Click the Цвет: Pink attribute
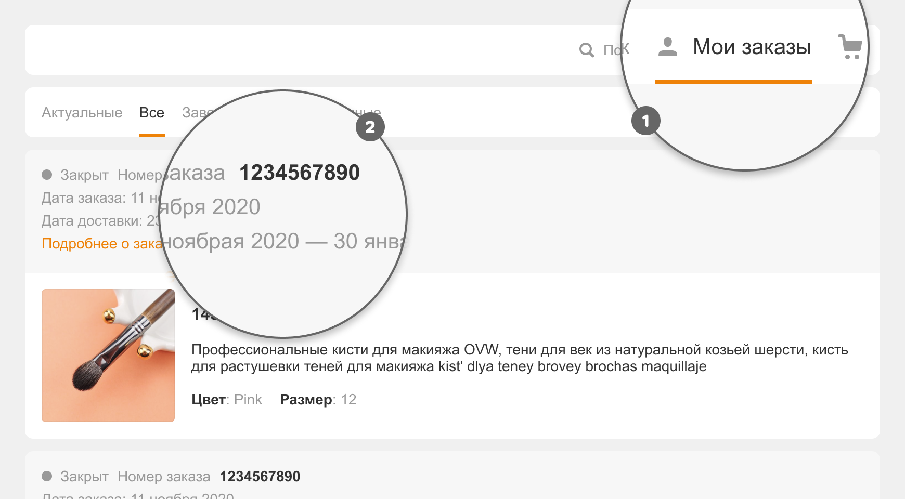 click(227, 400)
